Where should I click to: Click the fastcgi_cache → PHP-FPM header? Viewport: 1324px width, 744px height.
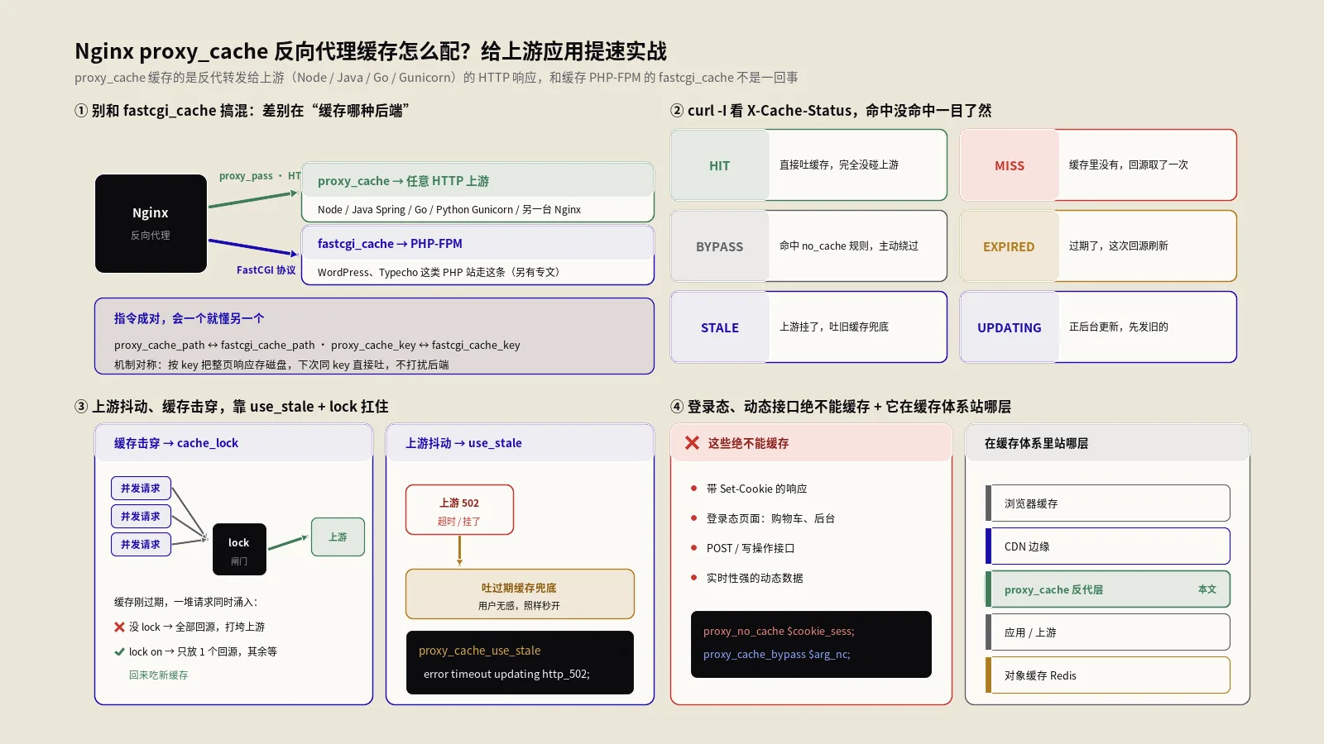[x=477, y=243]
